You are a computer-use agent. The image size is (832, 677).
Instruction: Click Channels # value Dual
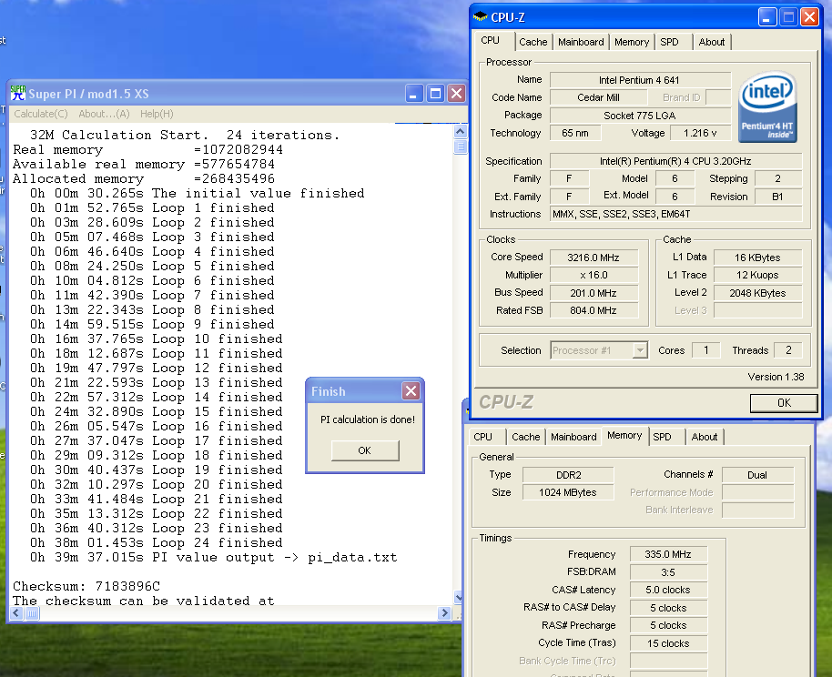click(x=757, y=475)
